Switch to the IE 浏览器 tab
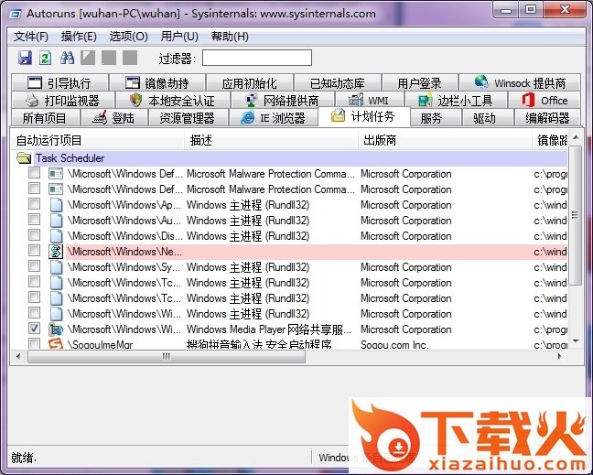593x475 pixels. click(x=274, y=118)
